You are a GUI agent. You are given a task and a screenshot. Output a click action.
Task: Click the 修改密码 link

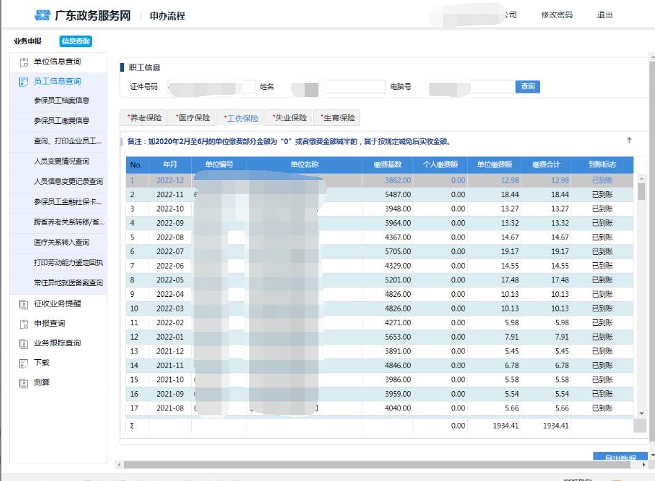point(557,15)
